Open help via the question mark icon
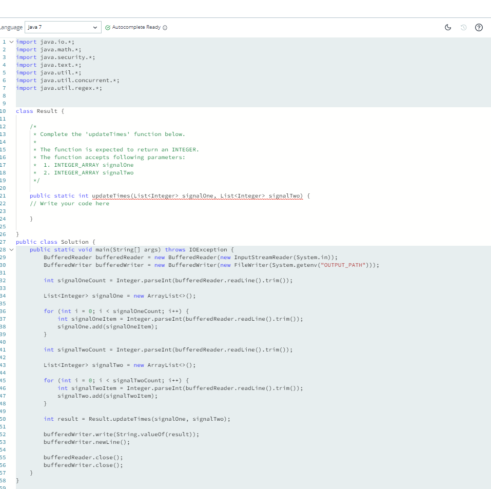Image resolution: width=491 pixels, height=489 pixels. (x=479, y=27)
